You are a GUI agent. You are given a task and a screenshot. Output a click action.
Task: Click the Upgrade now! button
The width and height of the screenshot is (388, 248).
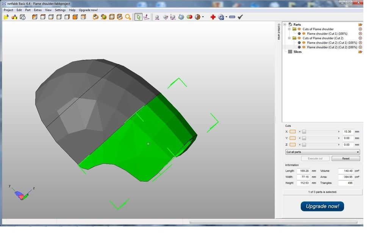[x=322, y=206]
